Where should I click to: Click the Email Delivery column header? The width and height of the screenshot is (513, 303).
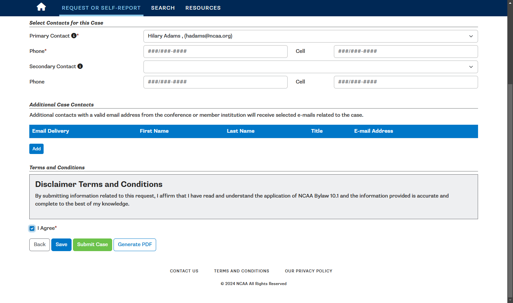coord(51,131)
